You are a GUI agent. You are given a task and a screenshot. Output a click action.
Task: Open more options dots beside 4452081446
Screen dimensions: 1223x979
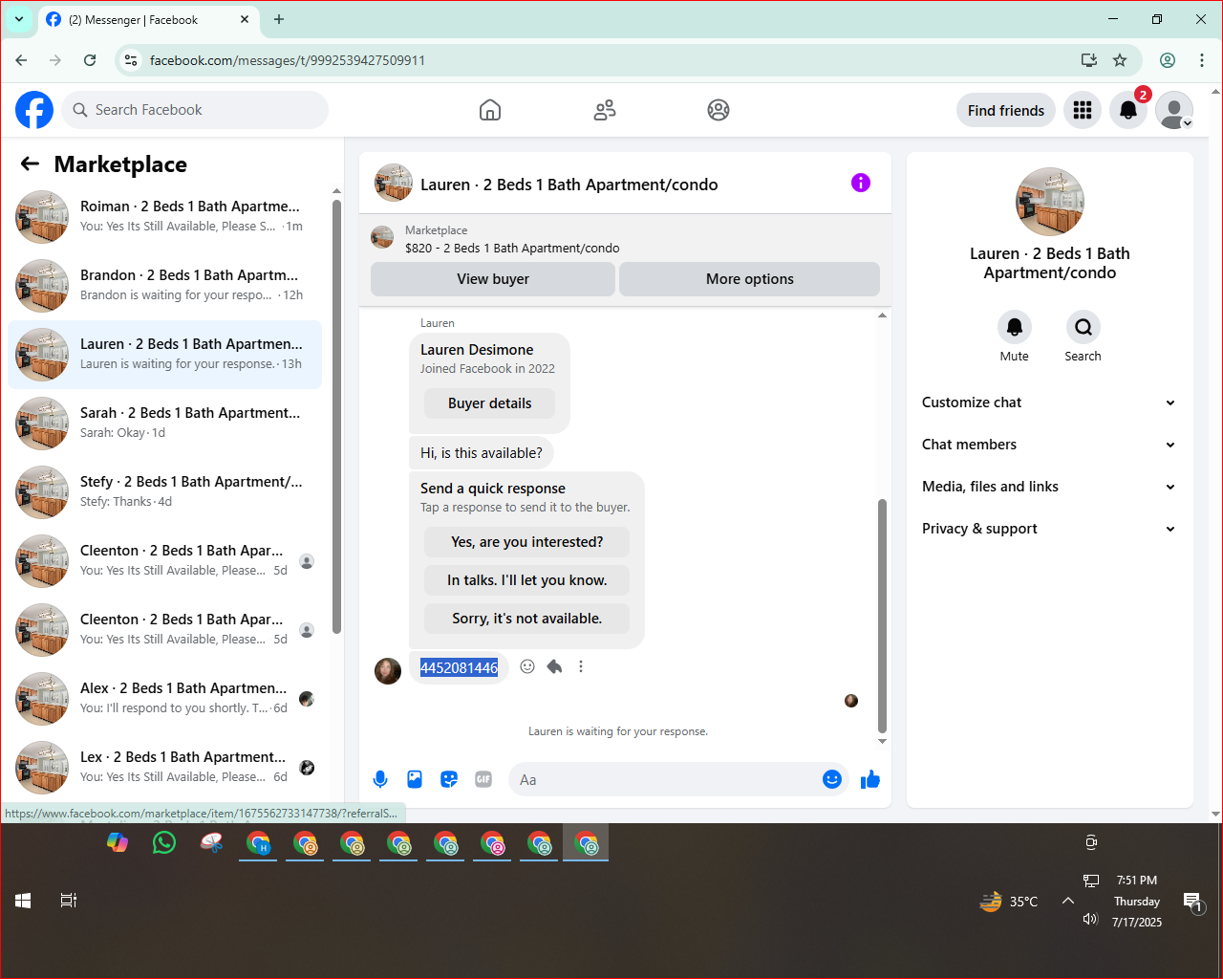(x=581, y=666)
